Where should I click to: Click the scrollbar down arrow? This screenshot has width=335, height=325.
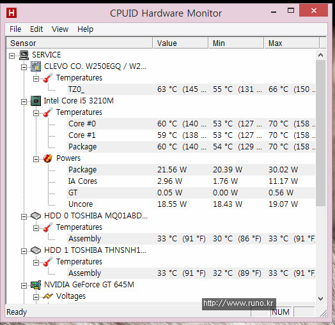tap(320, 299)
